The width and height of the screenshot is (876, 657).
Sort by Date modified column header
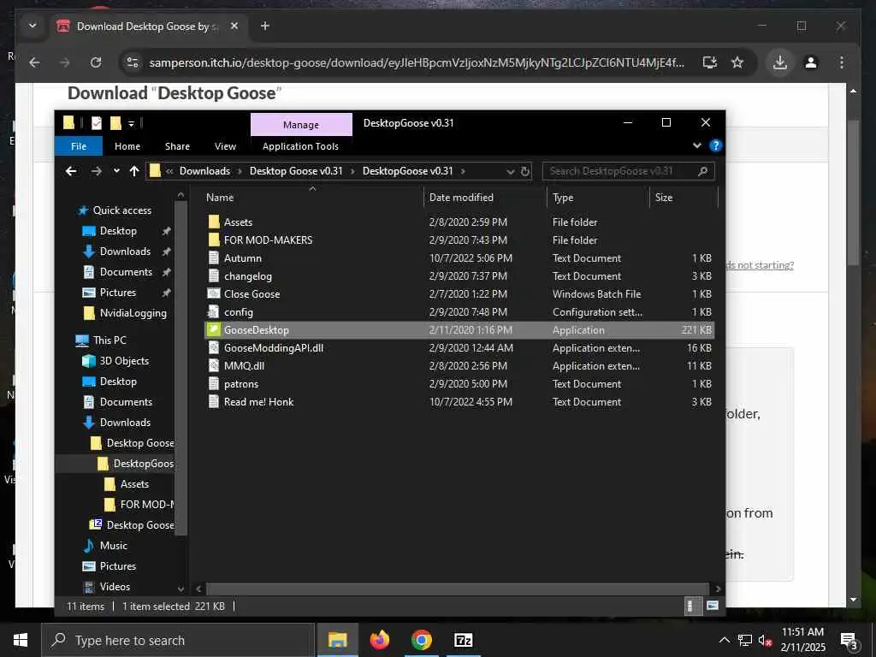[485, 198]
